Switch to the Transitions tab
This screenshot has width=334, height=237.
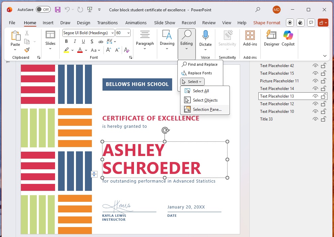107,23
